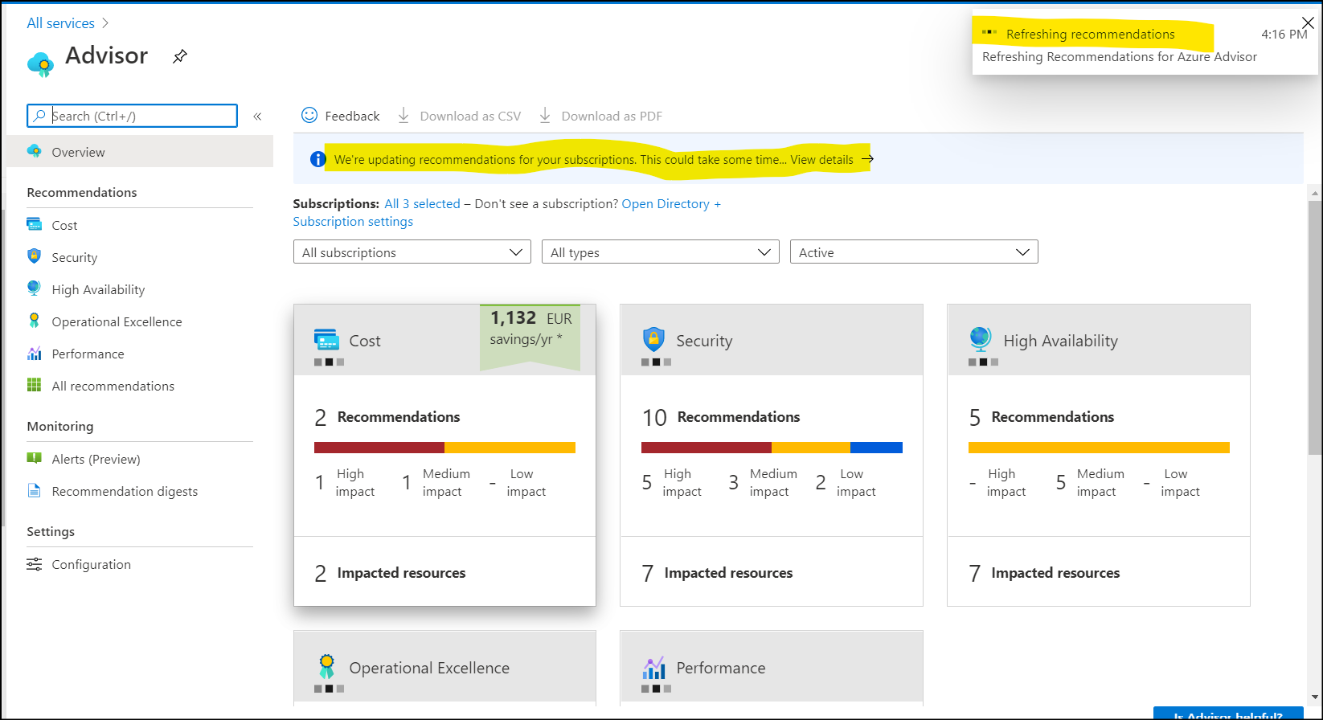Expand the All subscriptions dropdown

coord(412,252)
